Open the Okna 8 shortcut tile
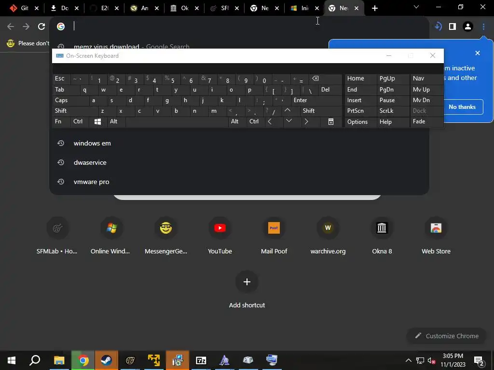 coord(382,235)
